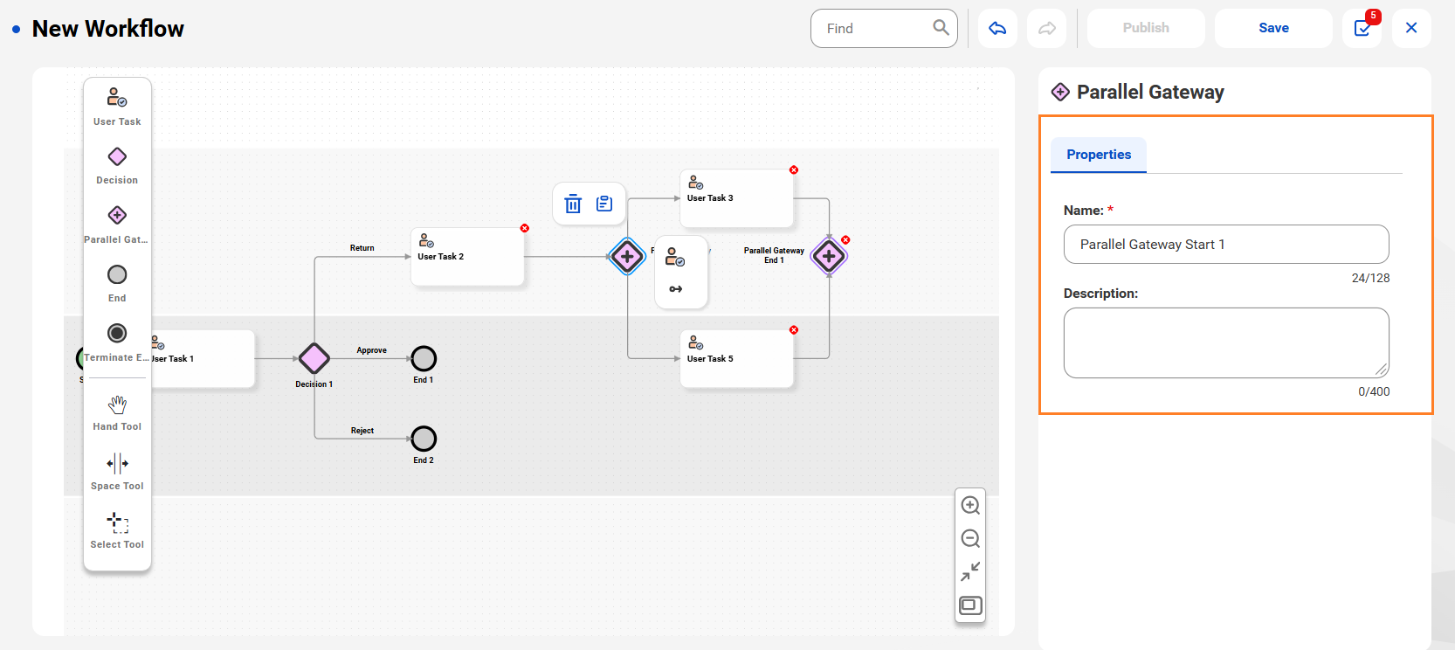
Task: Append a user task from the context pad
Action: pos(675,257)
